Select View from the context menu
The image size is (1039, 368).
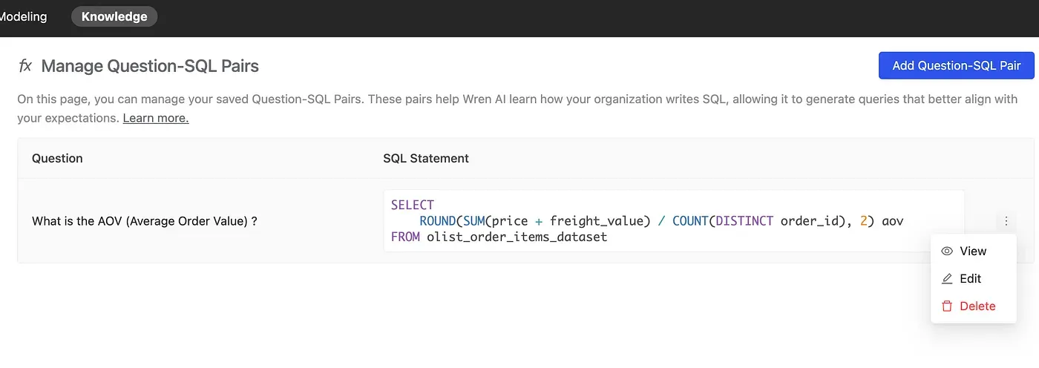pyautogui.click(x=972, y=252)
